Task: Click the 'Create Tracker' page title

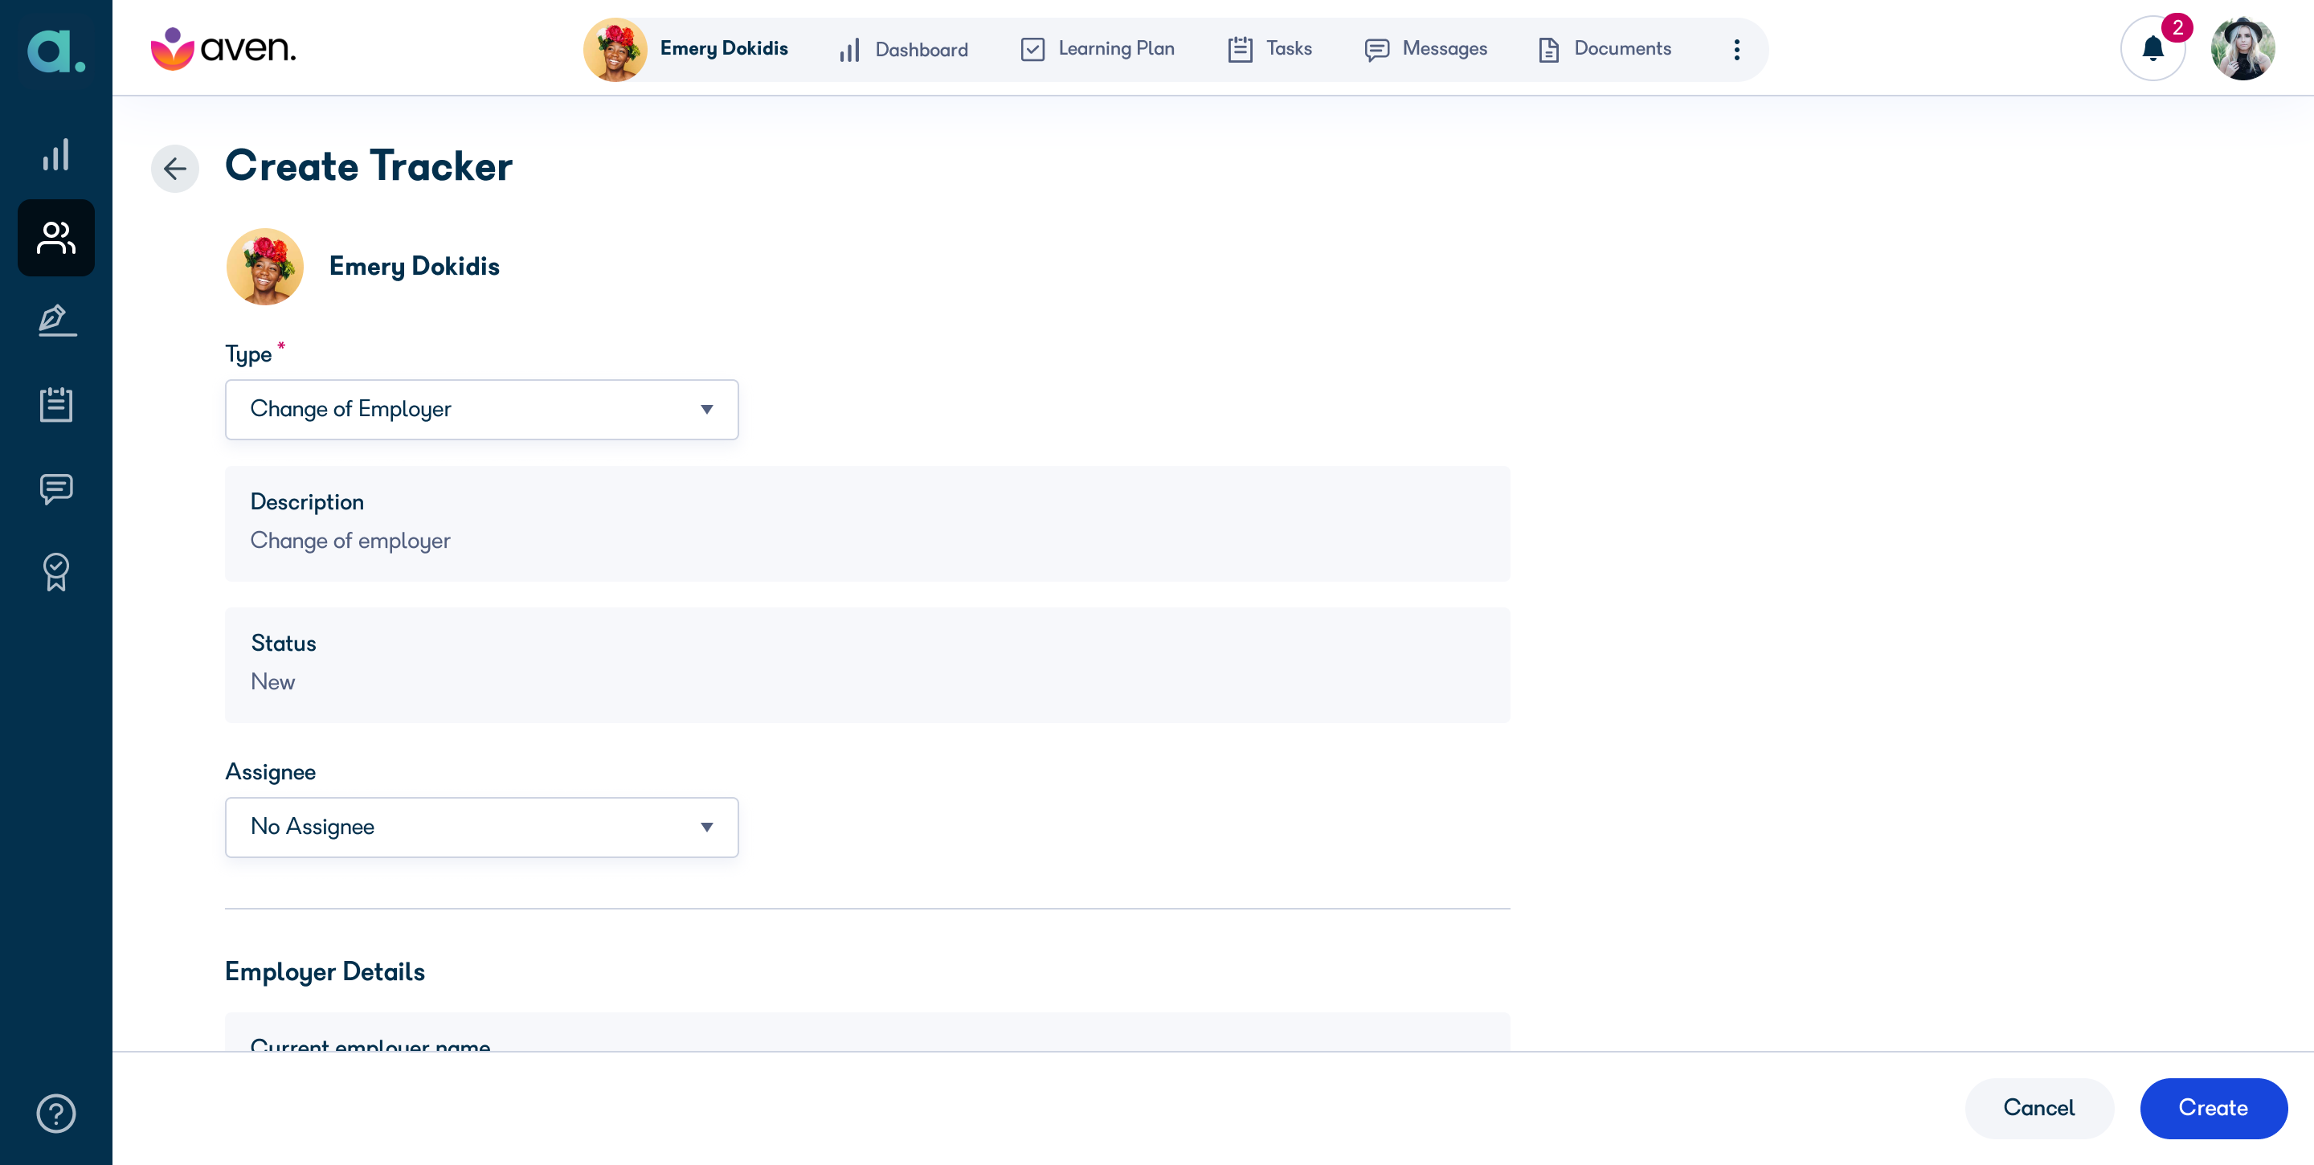Action: (368, 166)
